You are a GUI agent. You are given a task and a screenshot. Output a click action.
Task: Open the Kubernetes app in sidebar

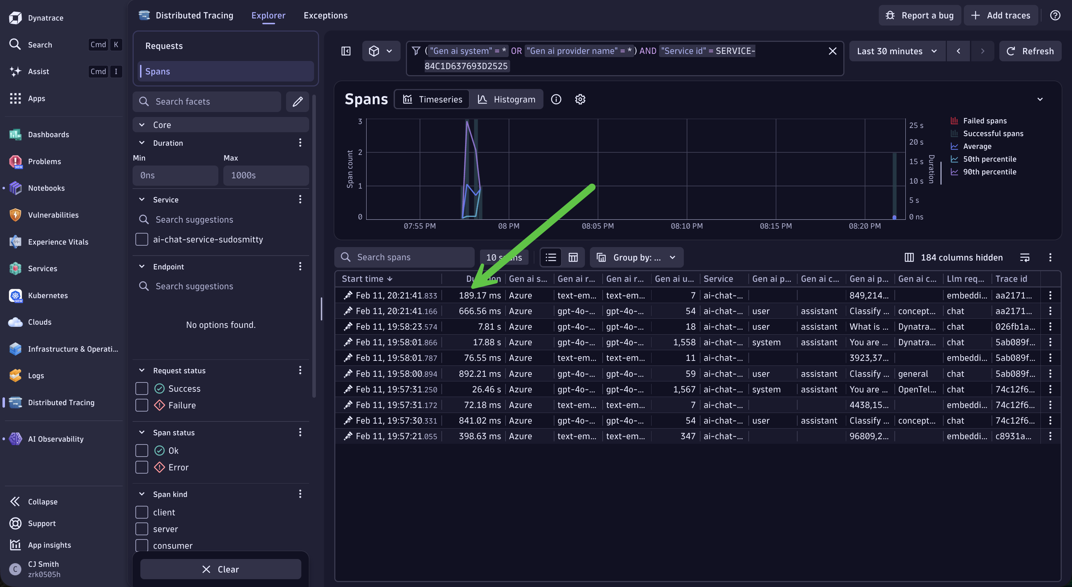coord(48,295)
